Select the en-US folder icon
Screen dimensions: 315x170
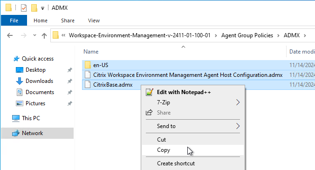tap(88, 65)
